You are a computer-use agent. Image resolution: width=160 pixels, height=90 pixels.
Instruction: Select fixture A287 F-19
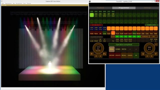[x=100, y=28]
